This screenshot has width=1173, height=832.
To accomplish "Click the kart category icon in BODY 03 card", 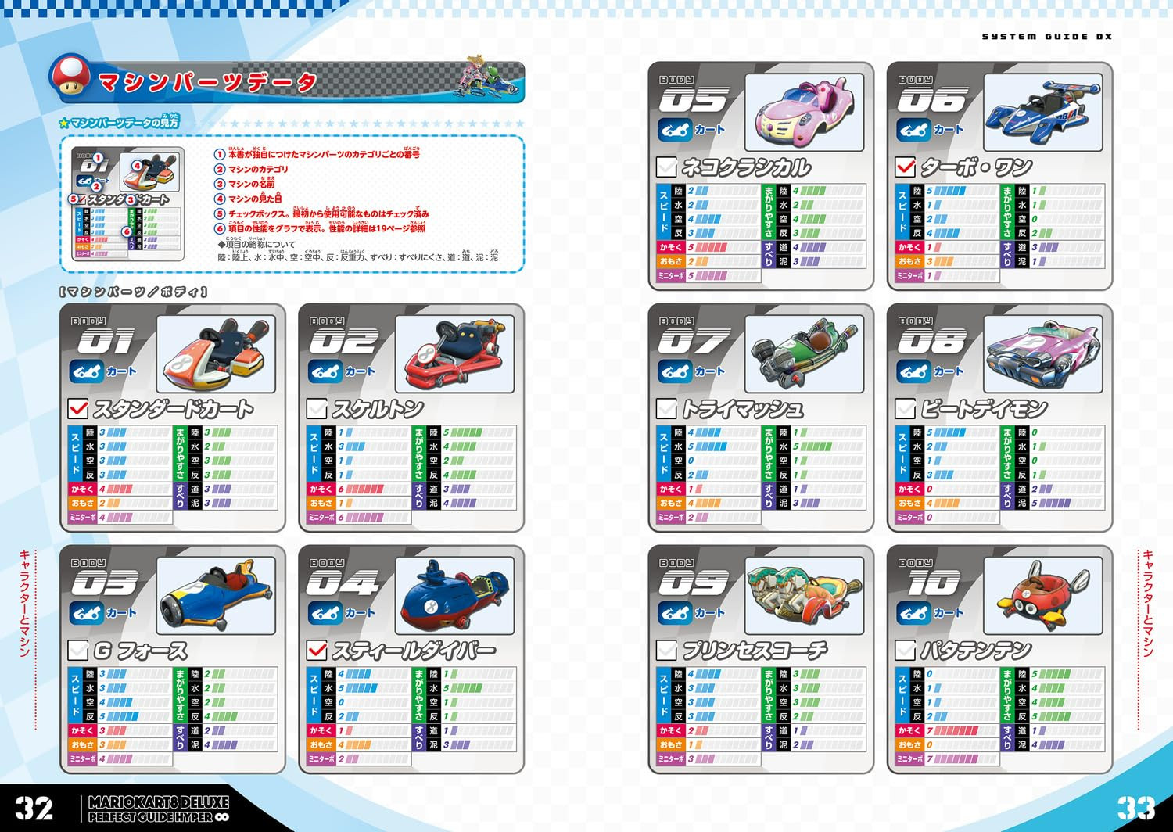I will pyautogui.click(x=87, y=613).
